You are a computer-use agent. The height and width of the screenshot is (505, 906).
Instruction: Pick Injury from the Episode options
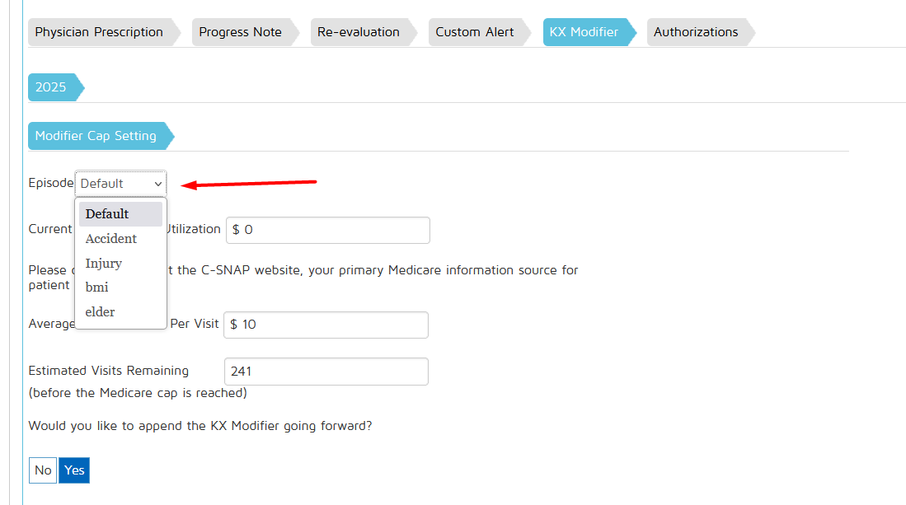tap(104, 264)
